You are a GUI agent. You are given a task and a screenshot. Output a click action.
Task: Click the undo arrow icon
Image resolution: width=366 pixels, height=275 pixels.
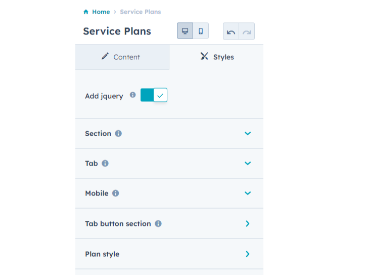pos(231,31)
